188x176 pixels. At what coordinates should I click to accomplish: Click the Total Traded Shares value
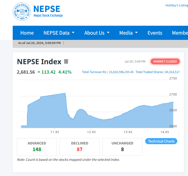pyautogui.click(x=172, y=72)
